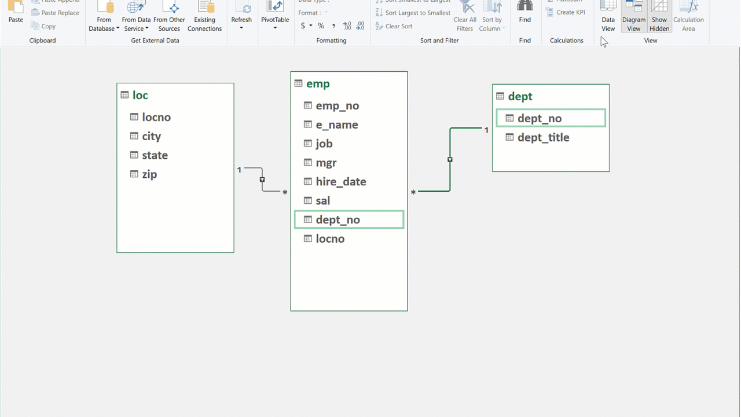Screen dimensions: 741x417
Task: Apply percent format with % icon
Action: pos(321,26)
